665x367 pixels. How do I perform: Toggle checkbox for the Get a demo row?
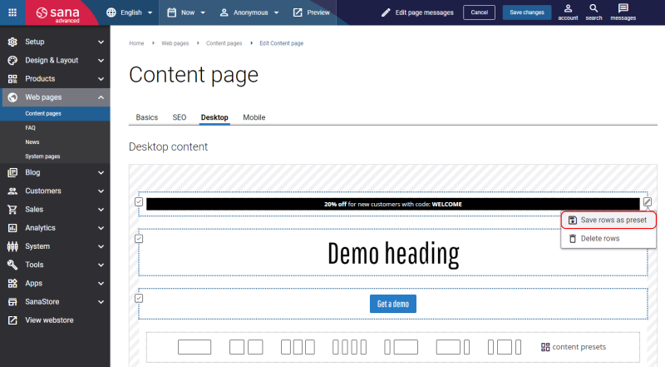click(x=139, y=298)
